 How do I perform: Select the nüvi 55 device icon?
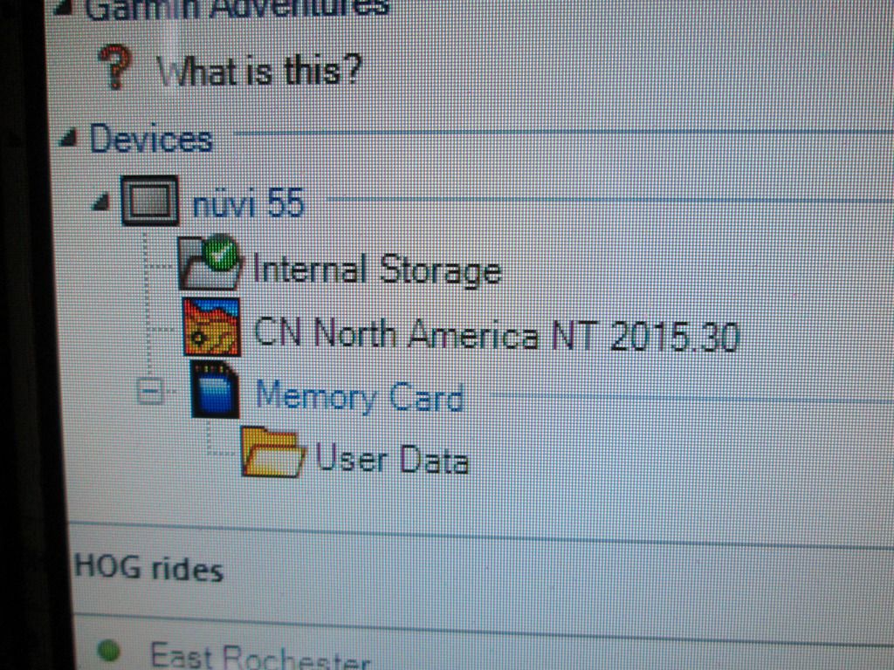pyautogui.click(x=149, y=201)
